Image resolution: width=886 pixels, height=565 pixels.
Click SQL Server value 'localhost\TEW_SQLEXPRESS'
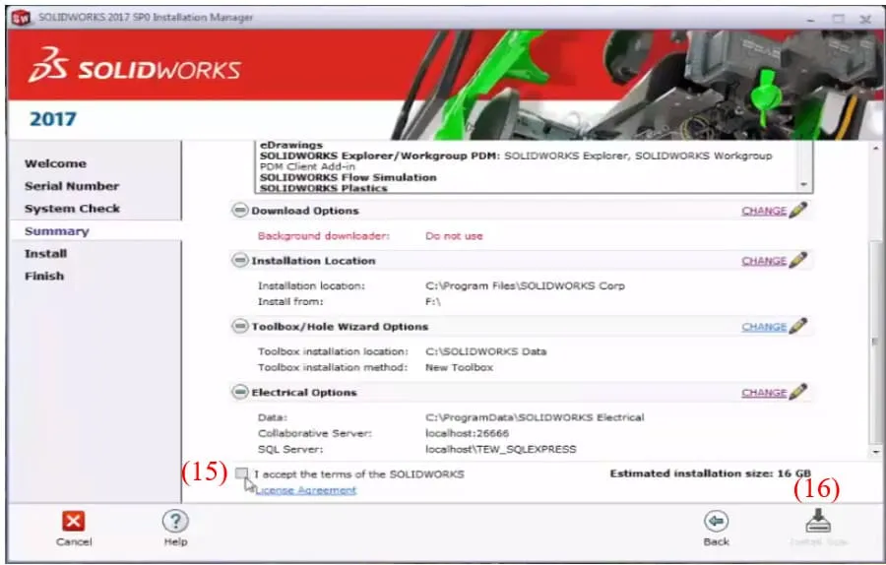coord(501,449)
